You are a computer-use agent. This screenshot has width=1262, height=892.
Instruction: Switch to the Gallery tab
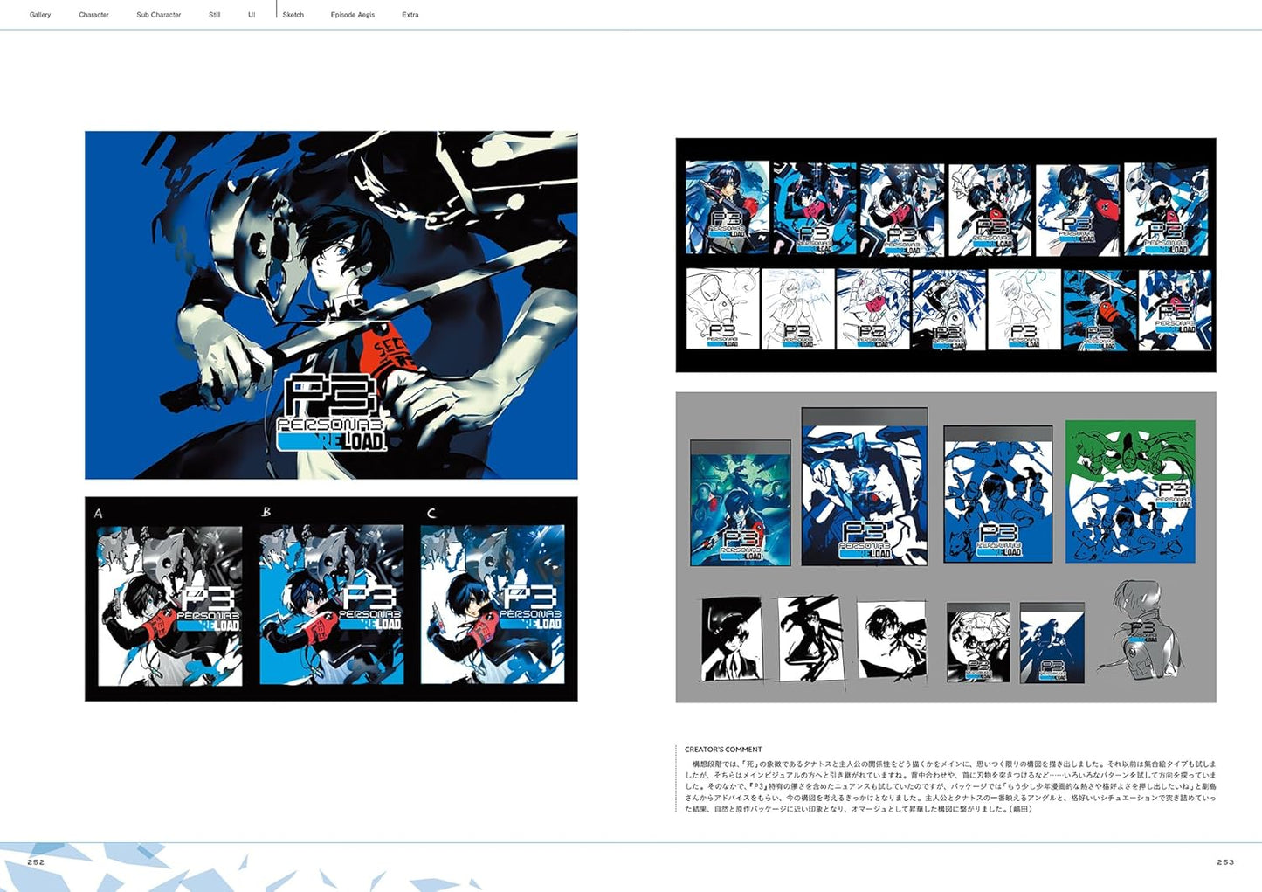[x=39, y=14]
